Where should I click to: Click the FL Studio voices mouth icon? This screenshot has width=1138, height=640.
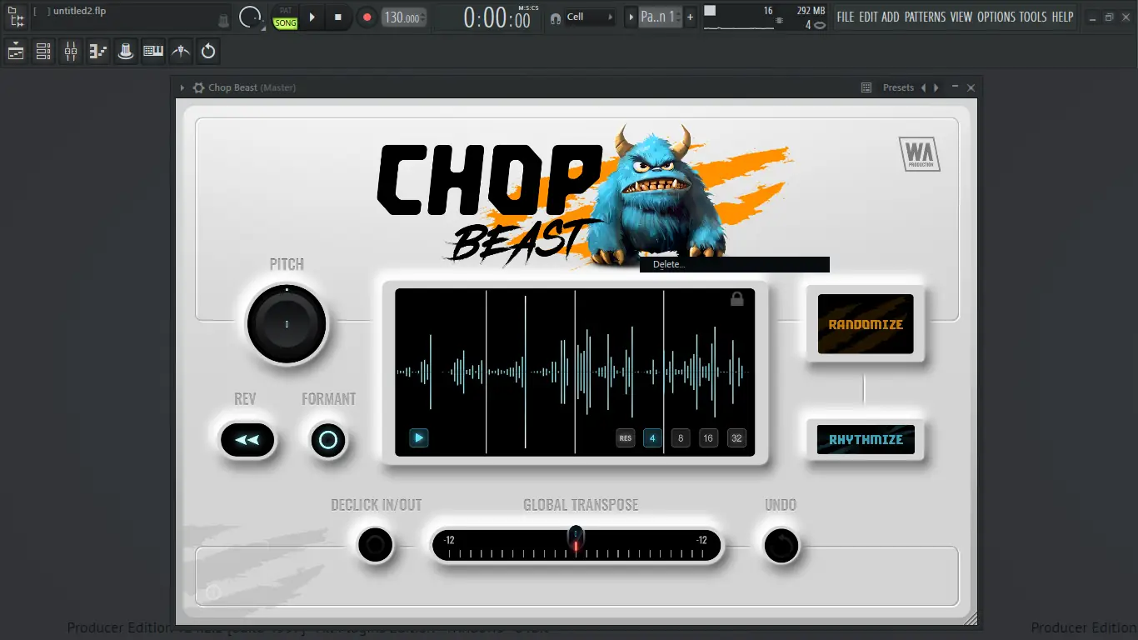click(x=820, y=24)
